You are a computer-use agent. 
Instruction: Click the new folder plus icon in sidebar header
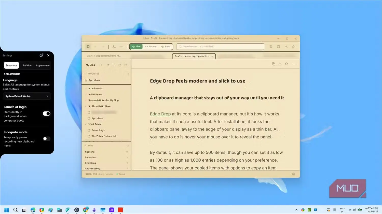(x=120, y=65)
